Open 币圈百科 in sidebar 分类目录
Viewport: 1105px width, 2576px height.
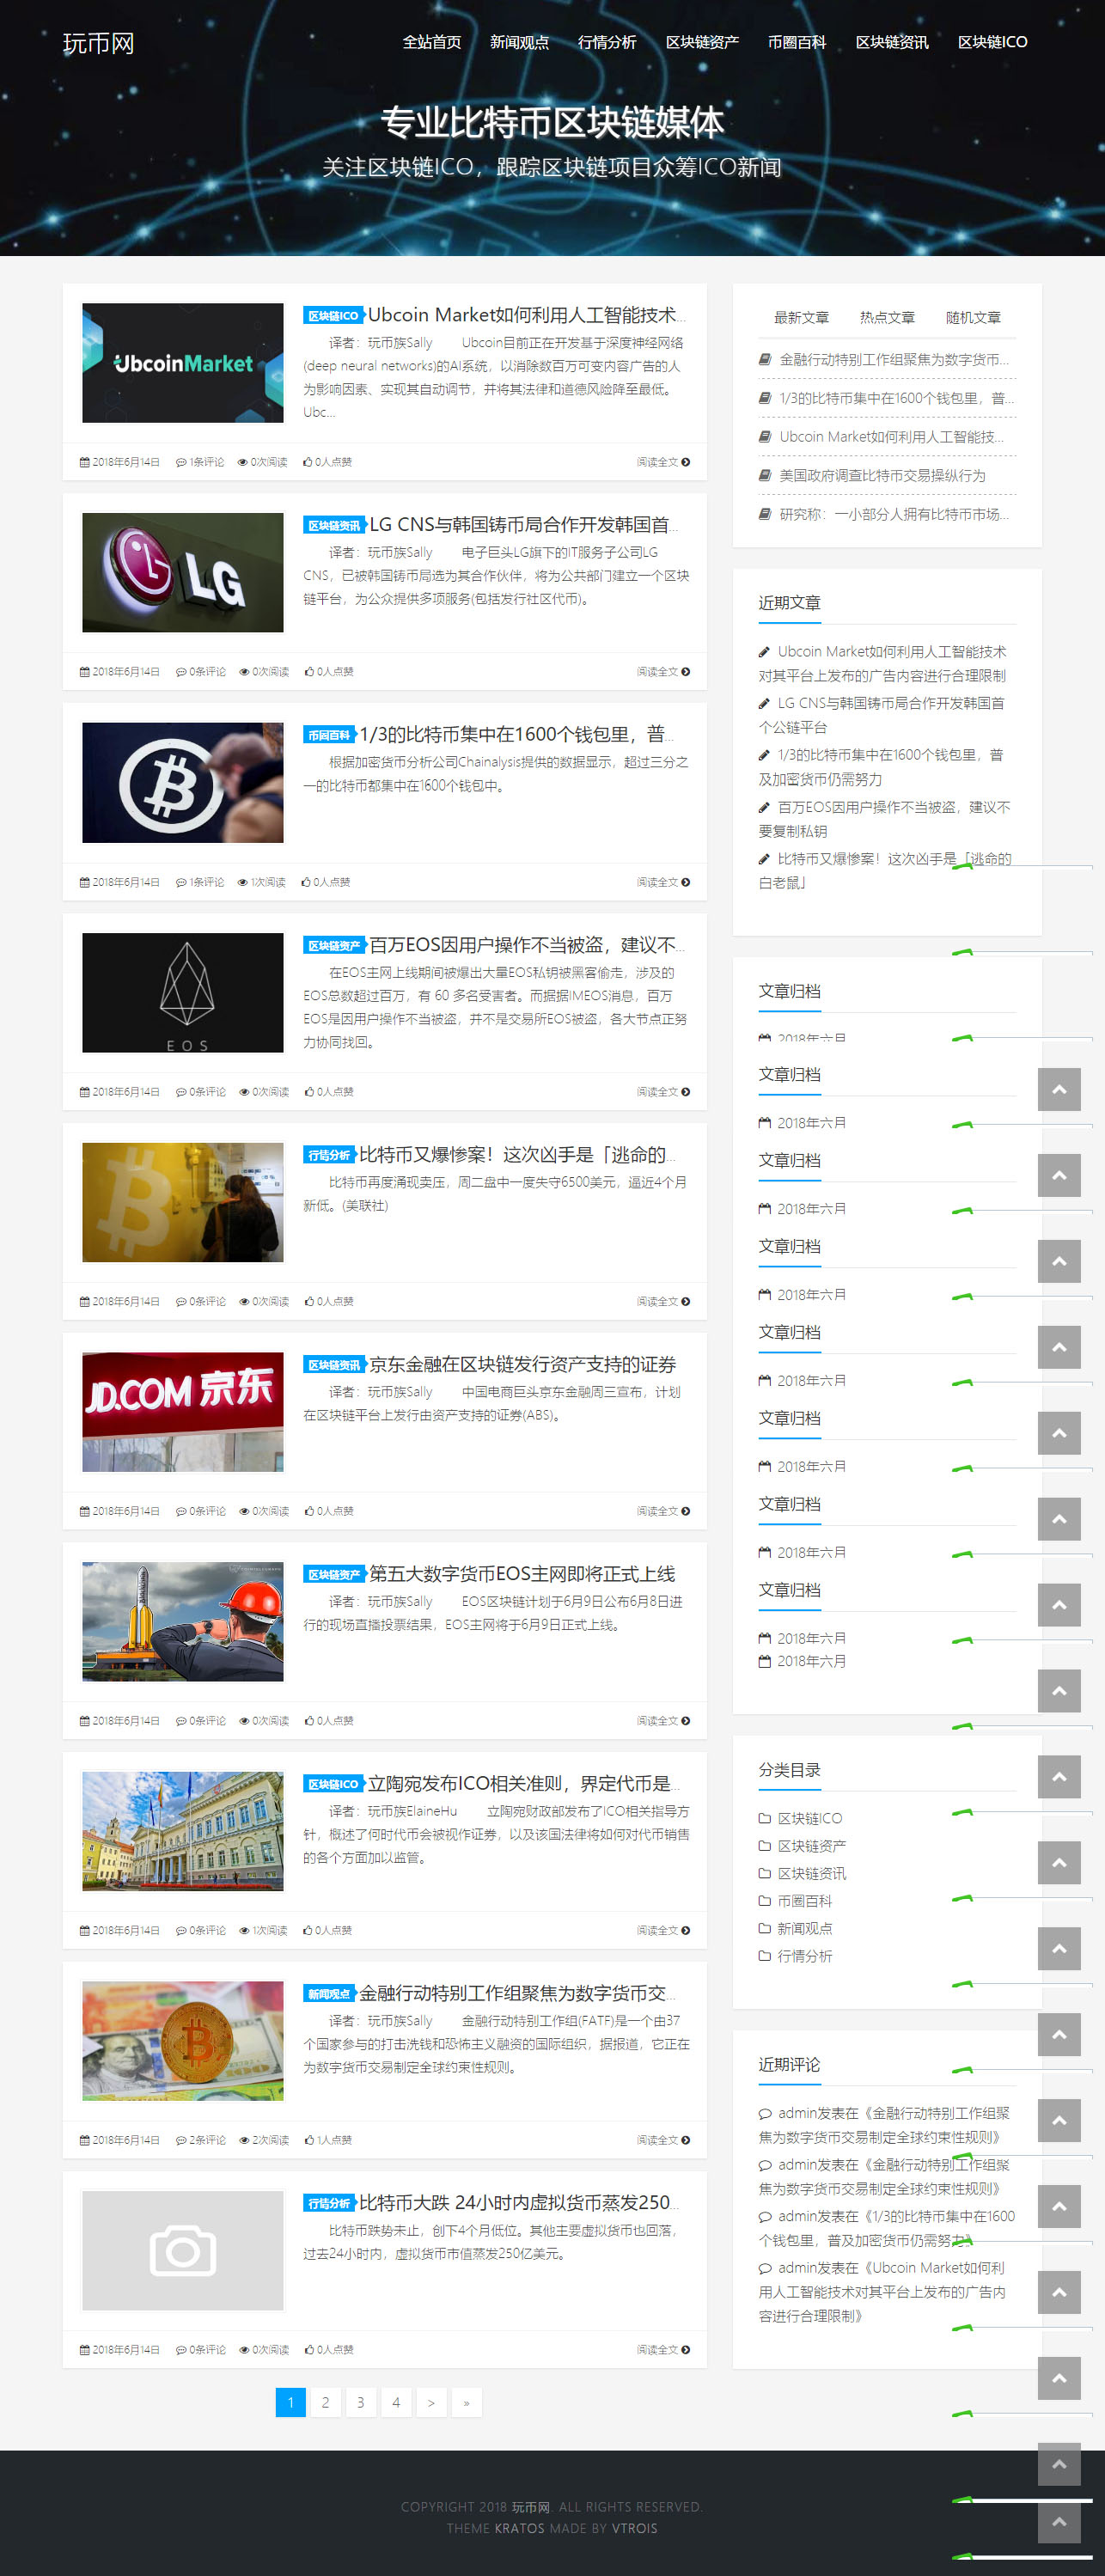pos(805,1901)
